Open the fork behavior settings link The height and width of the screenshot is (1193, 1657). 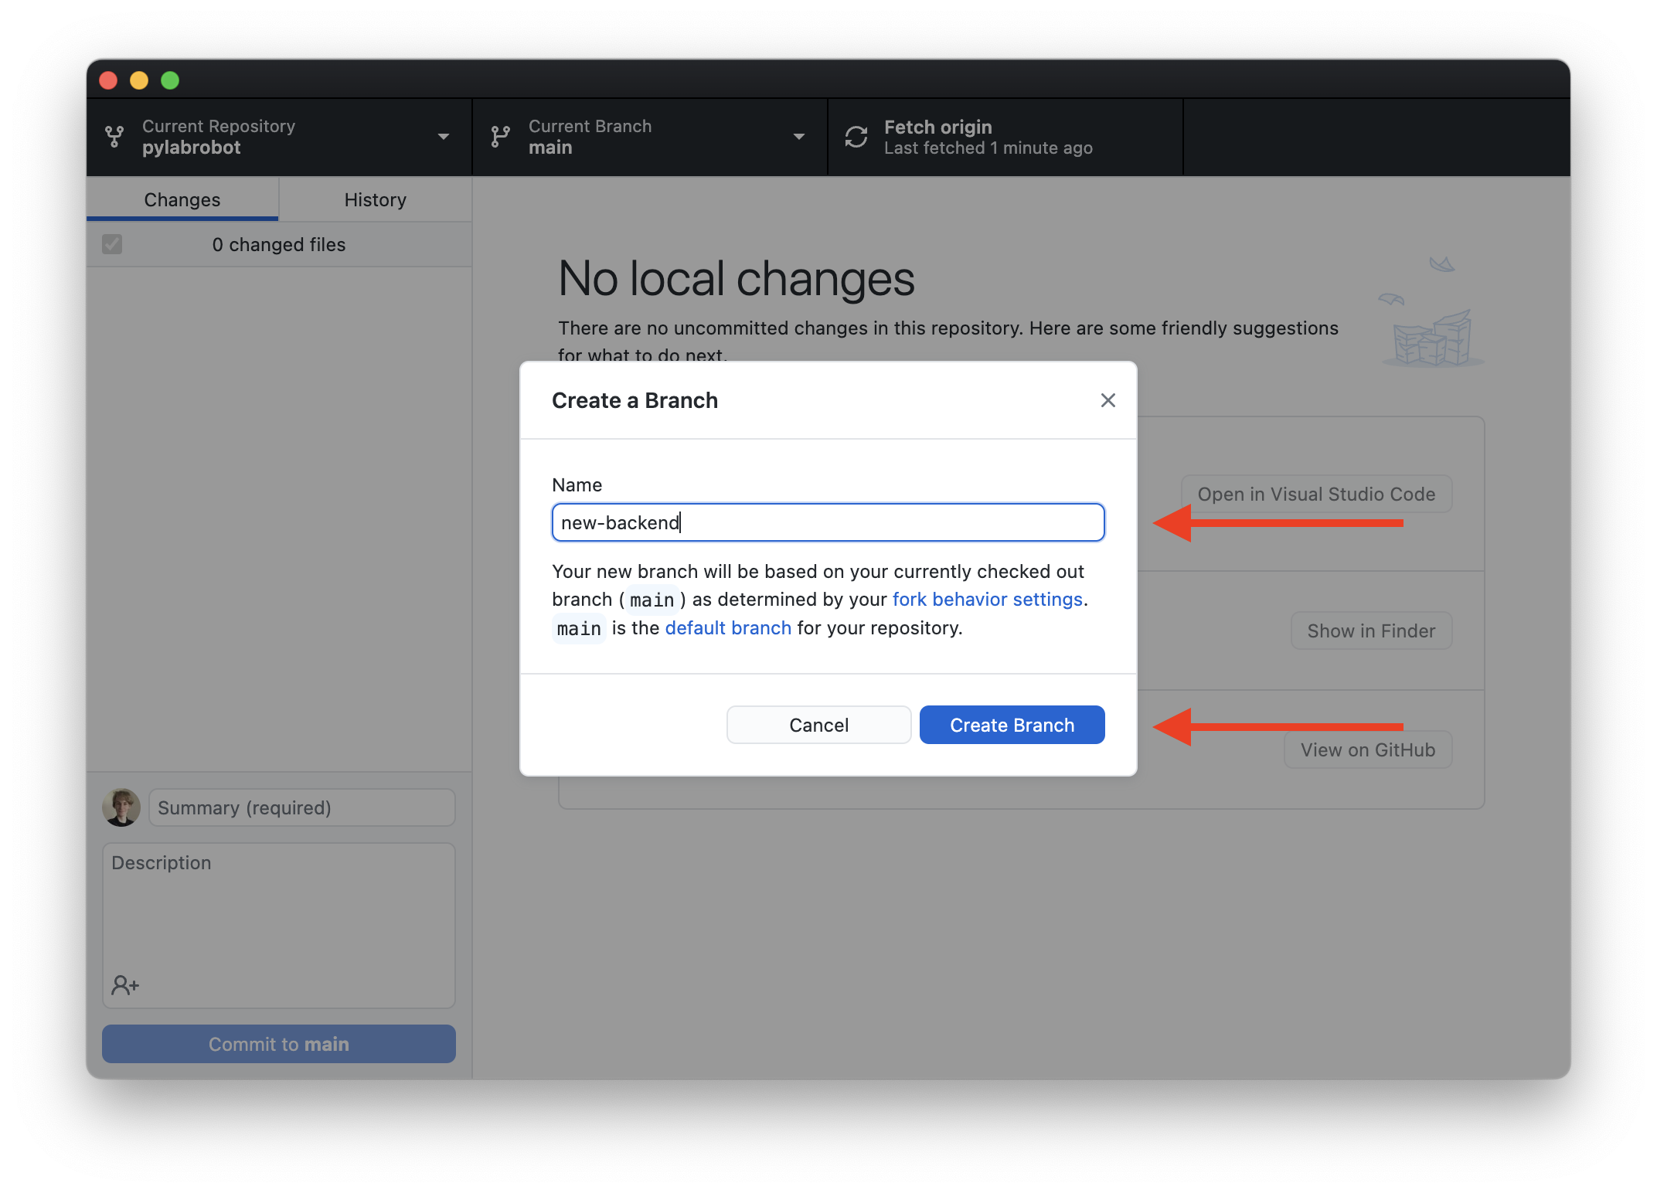click(987, 600)
